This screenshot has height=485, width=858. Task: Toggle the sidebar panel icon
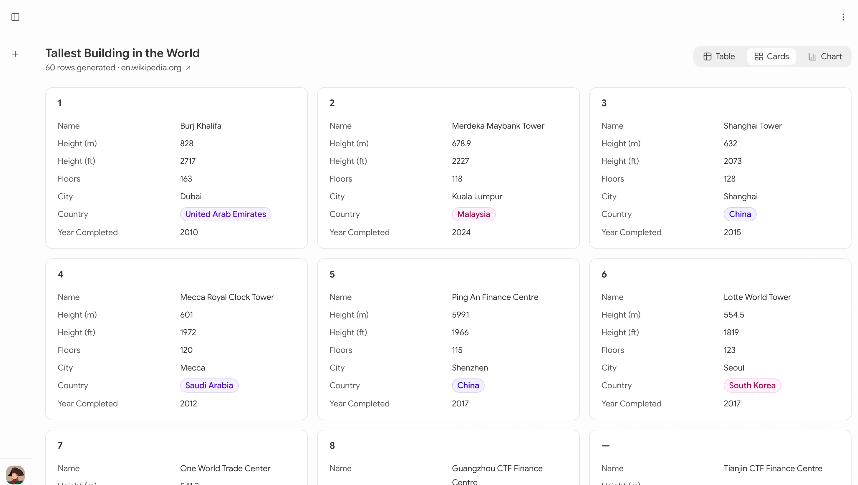pyautogui.click(x=15, y=17)
